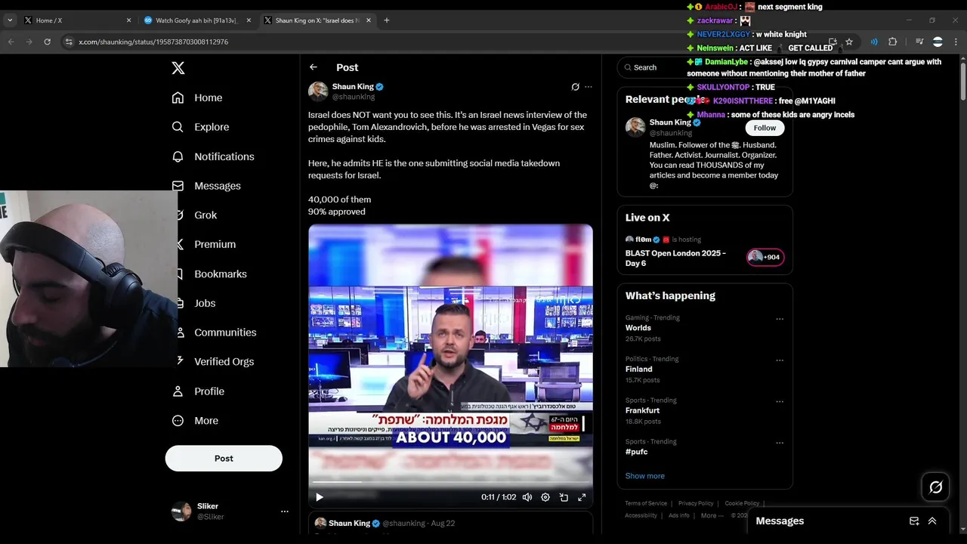Go to Messages in the sidebar
Image resolution: width=967 pixels, height=544 pixels.
point(206,186)
